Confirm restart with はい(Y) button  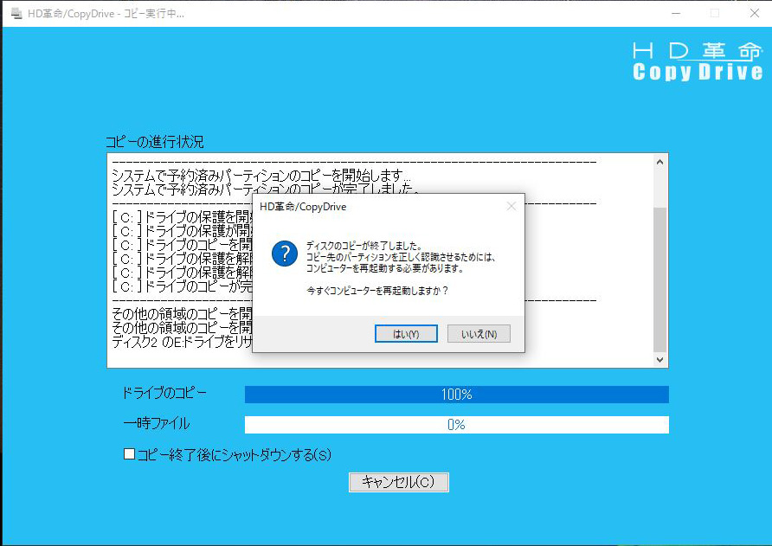[x=406, y=334]
